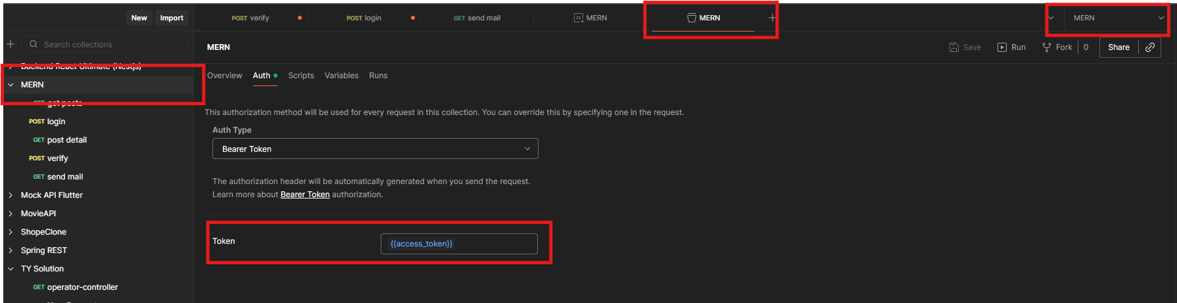Click the search magnifier in collections sidebar

(x=34, y=44)
